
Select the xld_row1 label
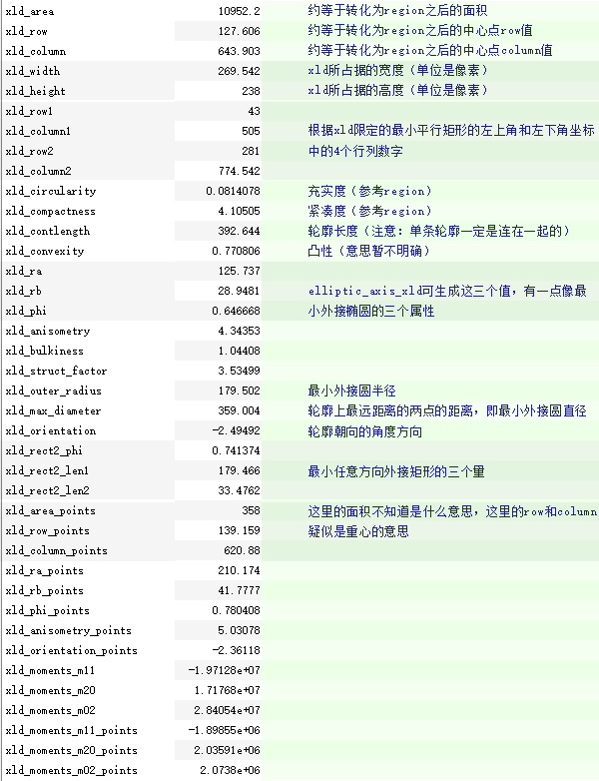point(29,111)
